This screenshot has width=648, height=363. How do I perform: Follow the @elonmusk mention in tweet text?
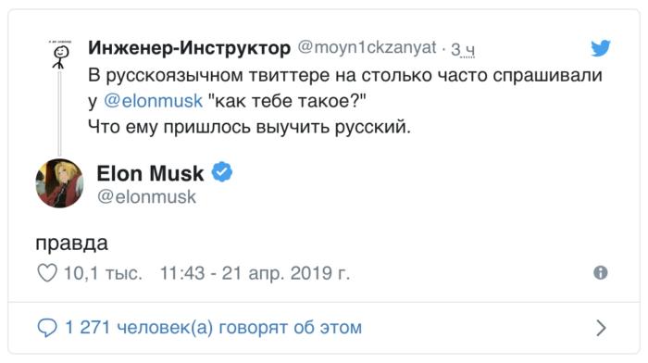(153, 101)
